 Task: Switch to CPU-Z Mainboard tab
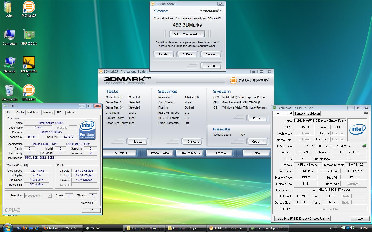34,112
